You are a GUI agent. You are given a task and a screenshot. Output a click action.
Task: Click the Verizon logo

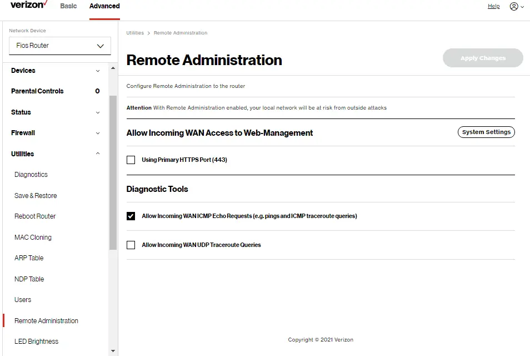tap(27, 5)
